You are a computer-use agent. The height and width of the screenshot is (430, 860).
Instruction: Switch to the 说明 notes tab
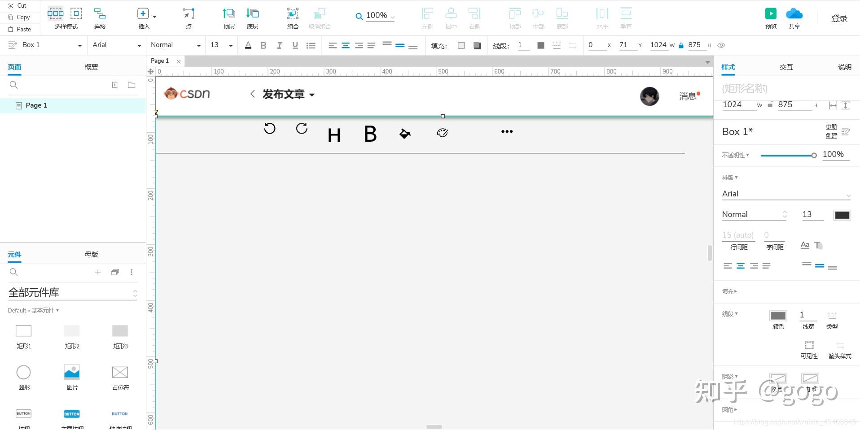[844, 67]
